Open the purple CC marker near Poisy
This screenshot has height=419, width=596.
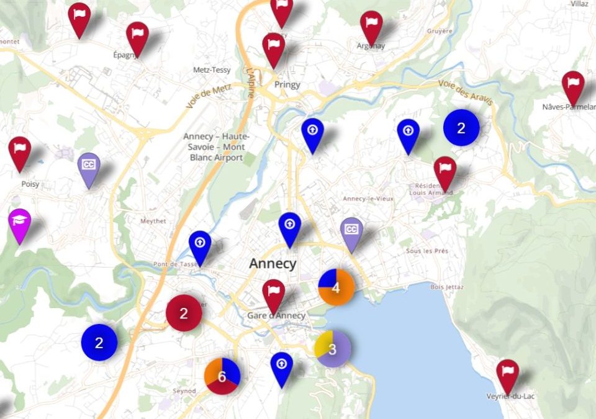tap(89, 168)
